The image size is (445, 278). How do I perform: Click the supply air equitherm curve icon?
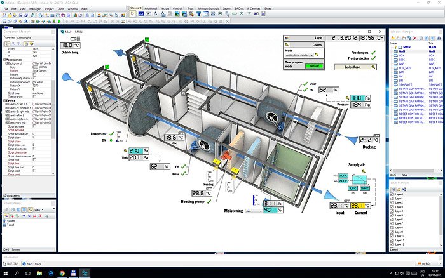pos(361,179)
